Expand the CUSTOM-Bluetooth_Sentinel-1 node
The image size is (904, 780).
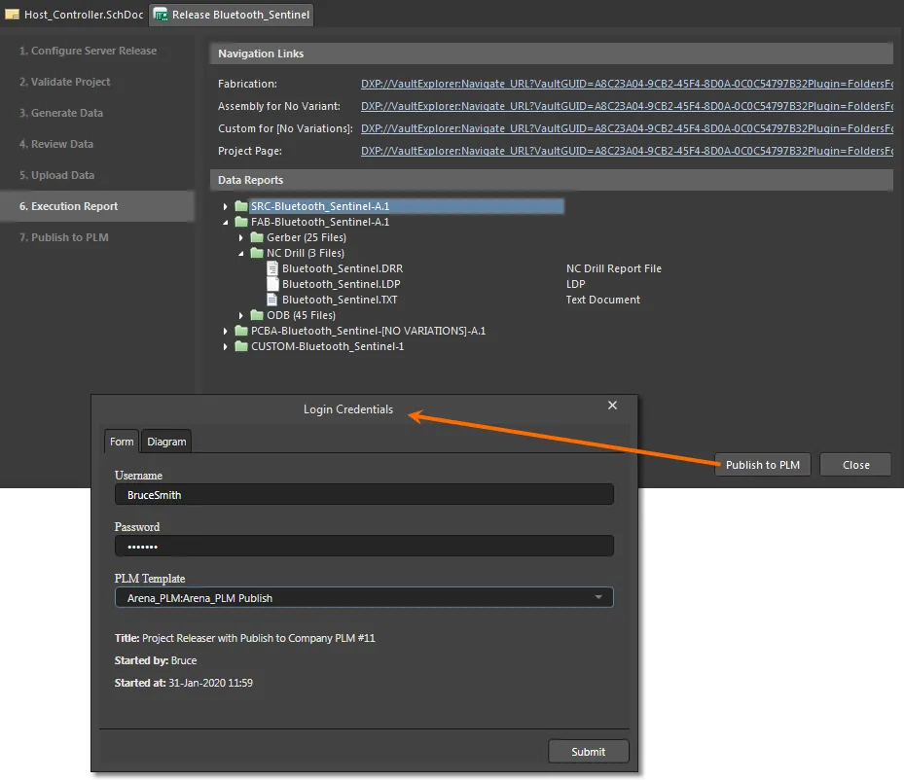226,346
